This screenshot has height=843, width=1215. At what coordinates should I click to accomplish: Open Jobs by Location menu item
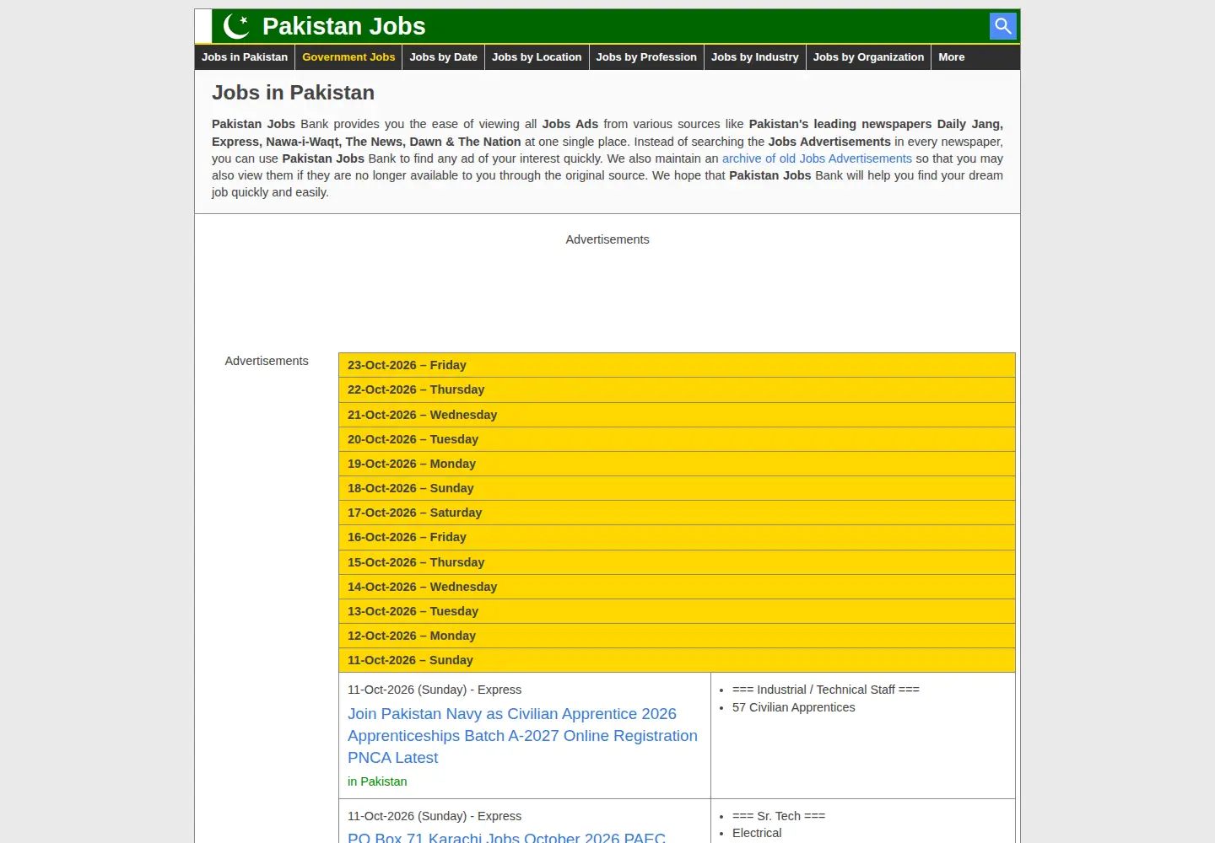click(x=537, y=57)
